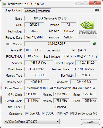Click the Name field NVIDIA GeForce GTX 970

(x=50, y=18)
